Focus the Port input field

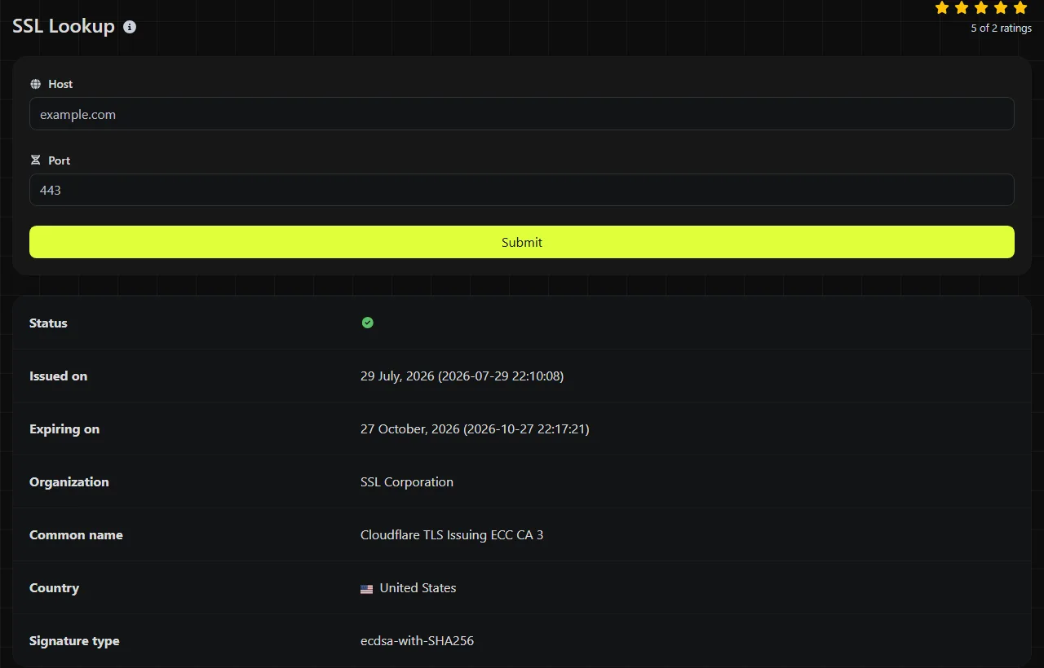click(522, 190)
